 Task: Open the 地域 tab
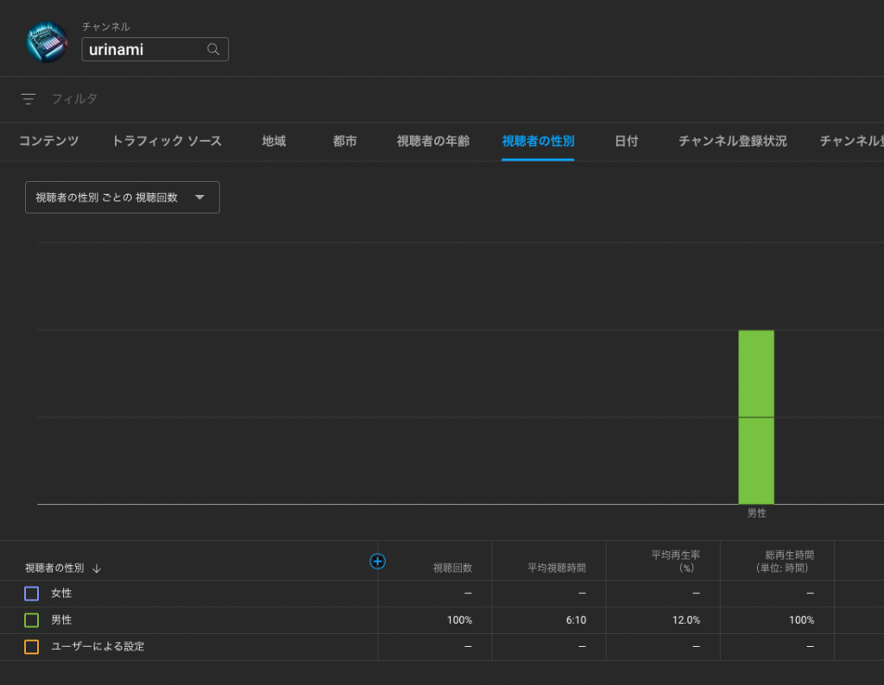coord(274,141)
